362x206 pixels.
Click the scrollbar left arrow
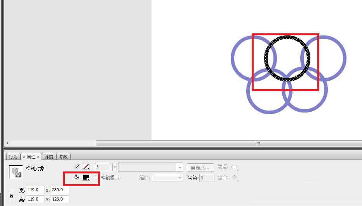pyautogui.click(x=7, y=143)
